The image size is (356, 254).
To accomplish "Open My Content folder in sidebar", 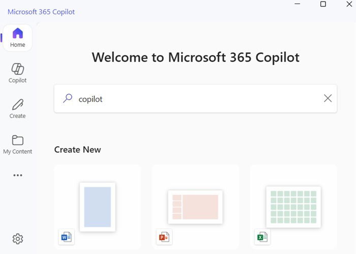I will 17,145.
